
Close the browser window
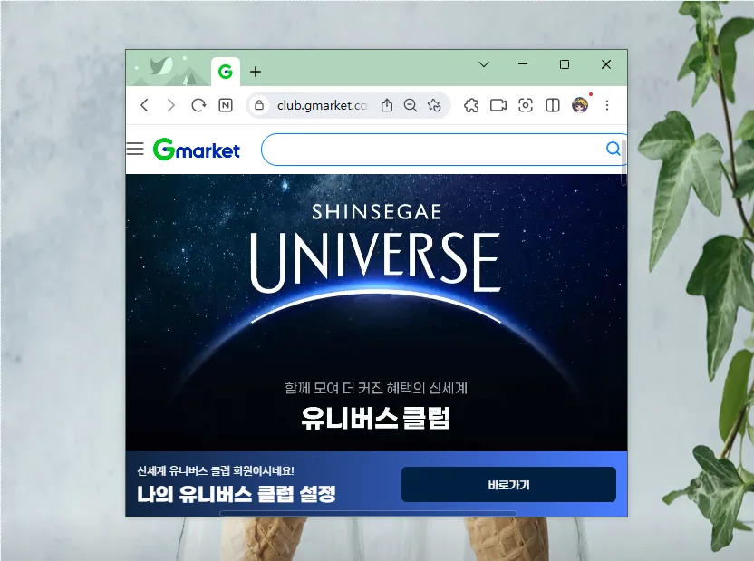606,64
